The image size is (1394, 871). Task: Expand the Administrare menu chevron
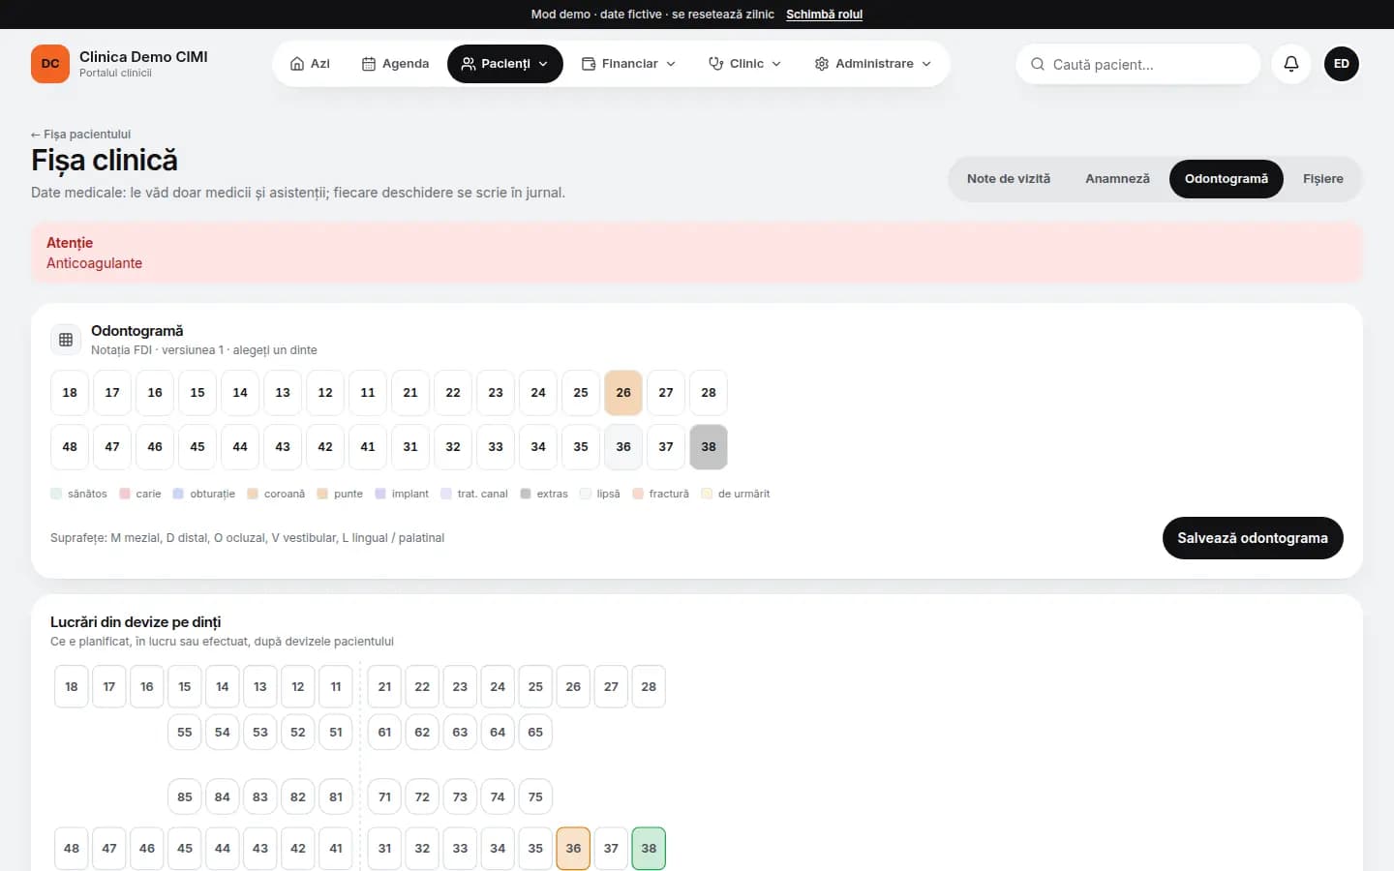[926, 64]
